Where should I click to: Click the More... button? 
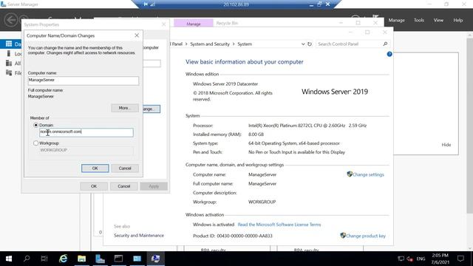click(125, 108)
